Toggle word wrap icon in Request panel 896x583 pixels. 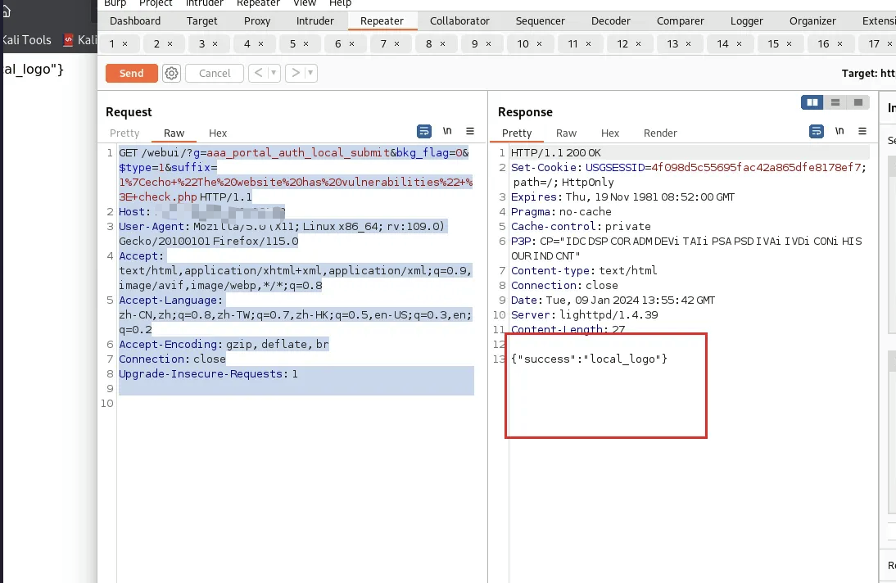coord(424,132)
